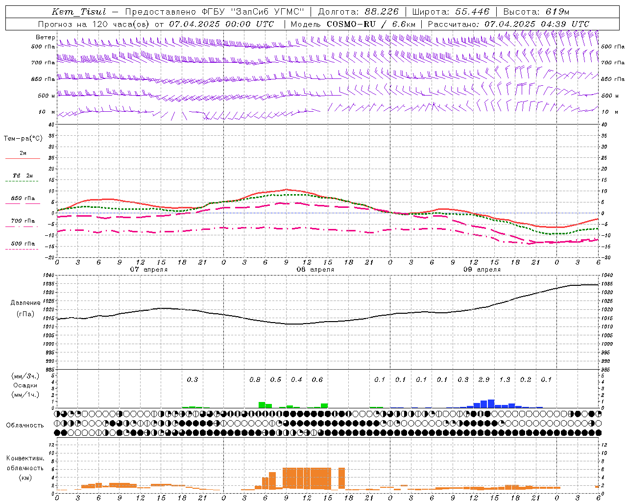The height and width of the screenshot is (502, 627).
Task: Select the provider text ФГБУ "ЗапСиб УГМС"
Action: [252, 12]
